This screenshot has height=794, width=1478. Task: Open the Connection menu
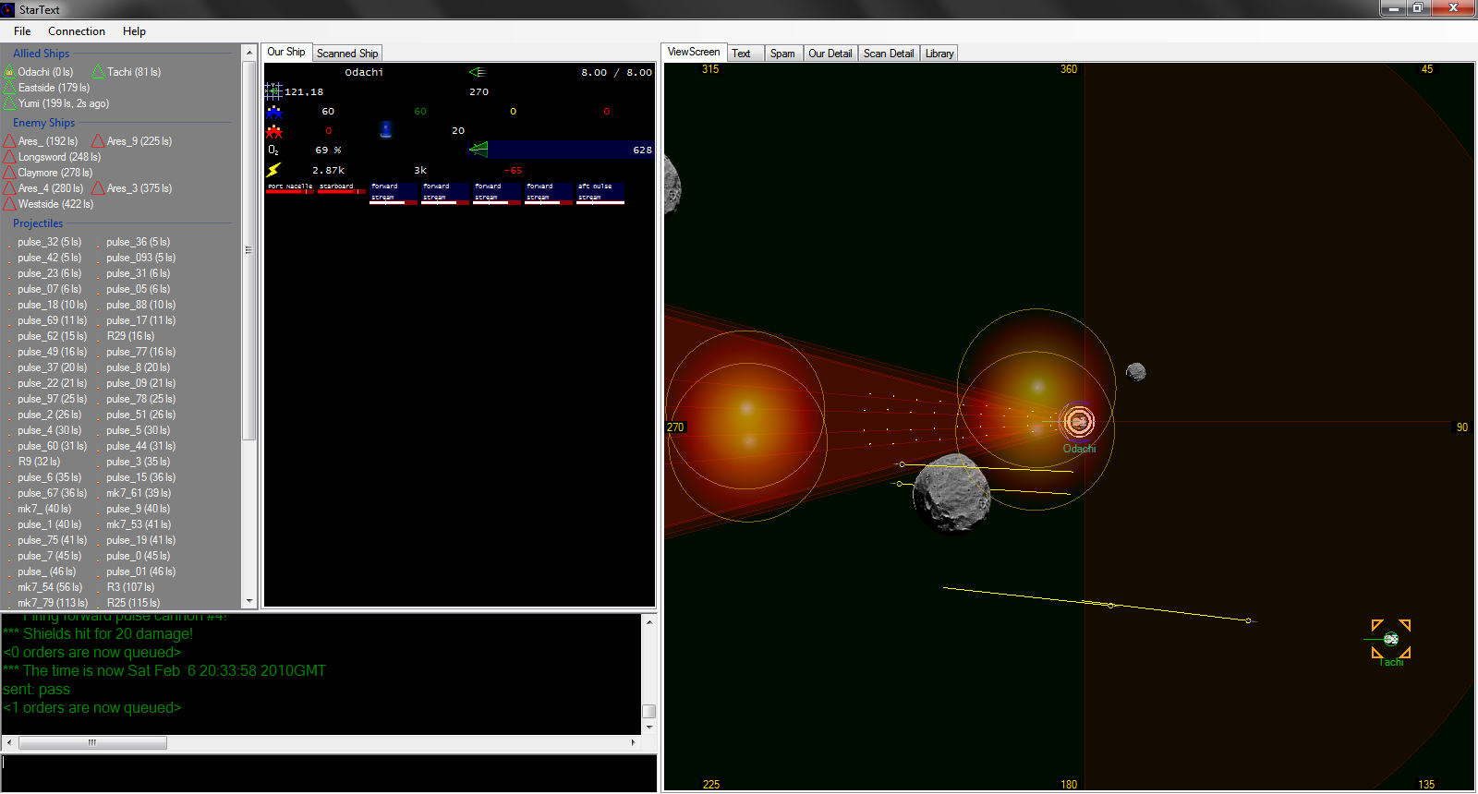(77, 31)
